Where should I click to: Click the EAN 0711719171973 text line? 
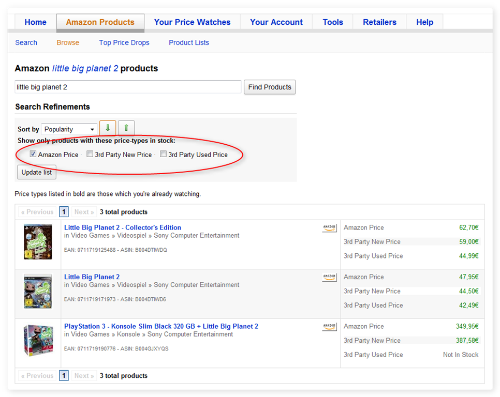[x=115, y=299]
